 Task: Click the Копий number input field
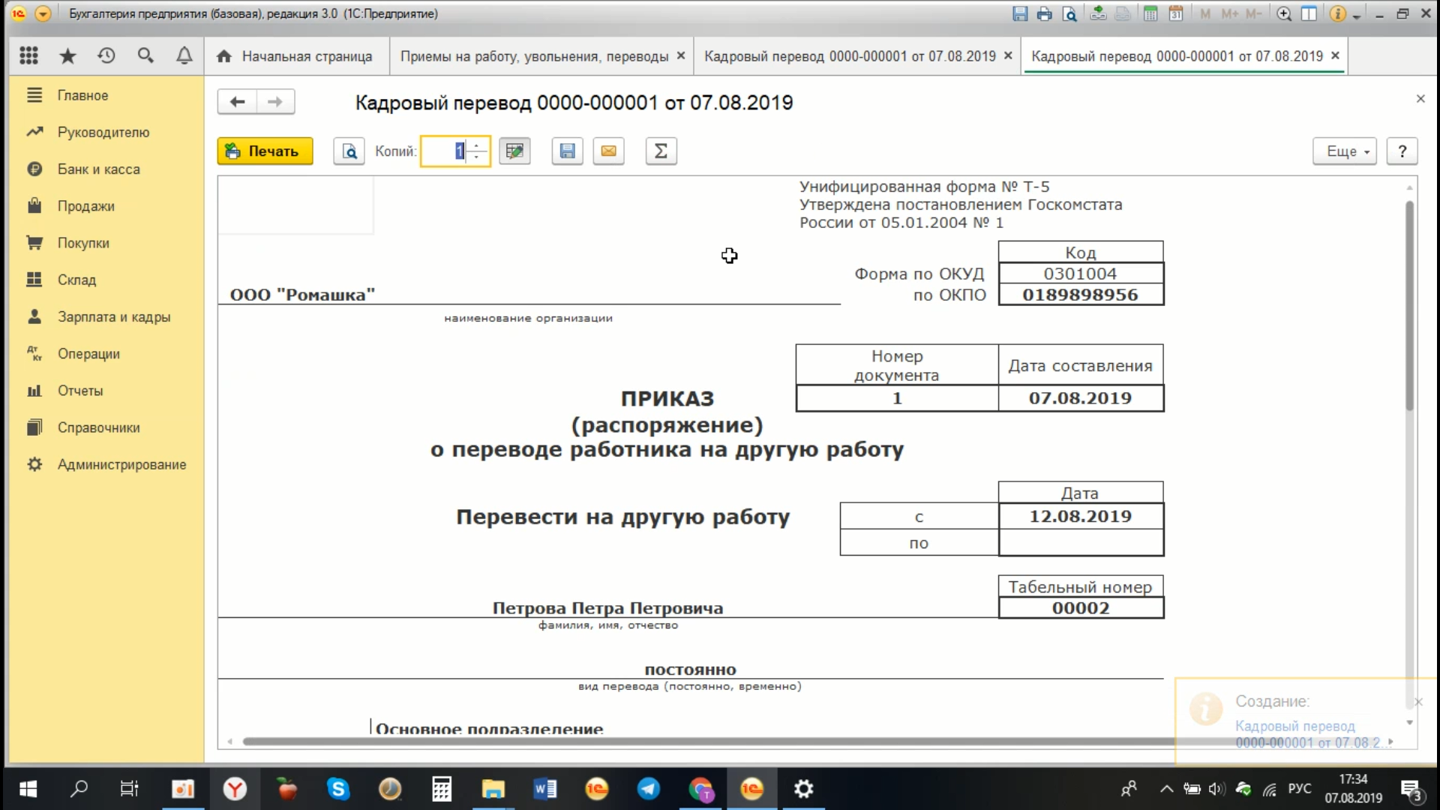coord(446,151)
